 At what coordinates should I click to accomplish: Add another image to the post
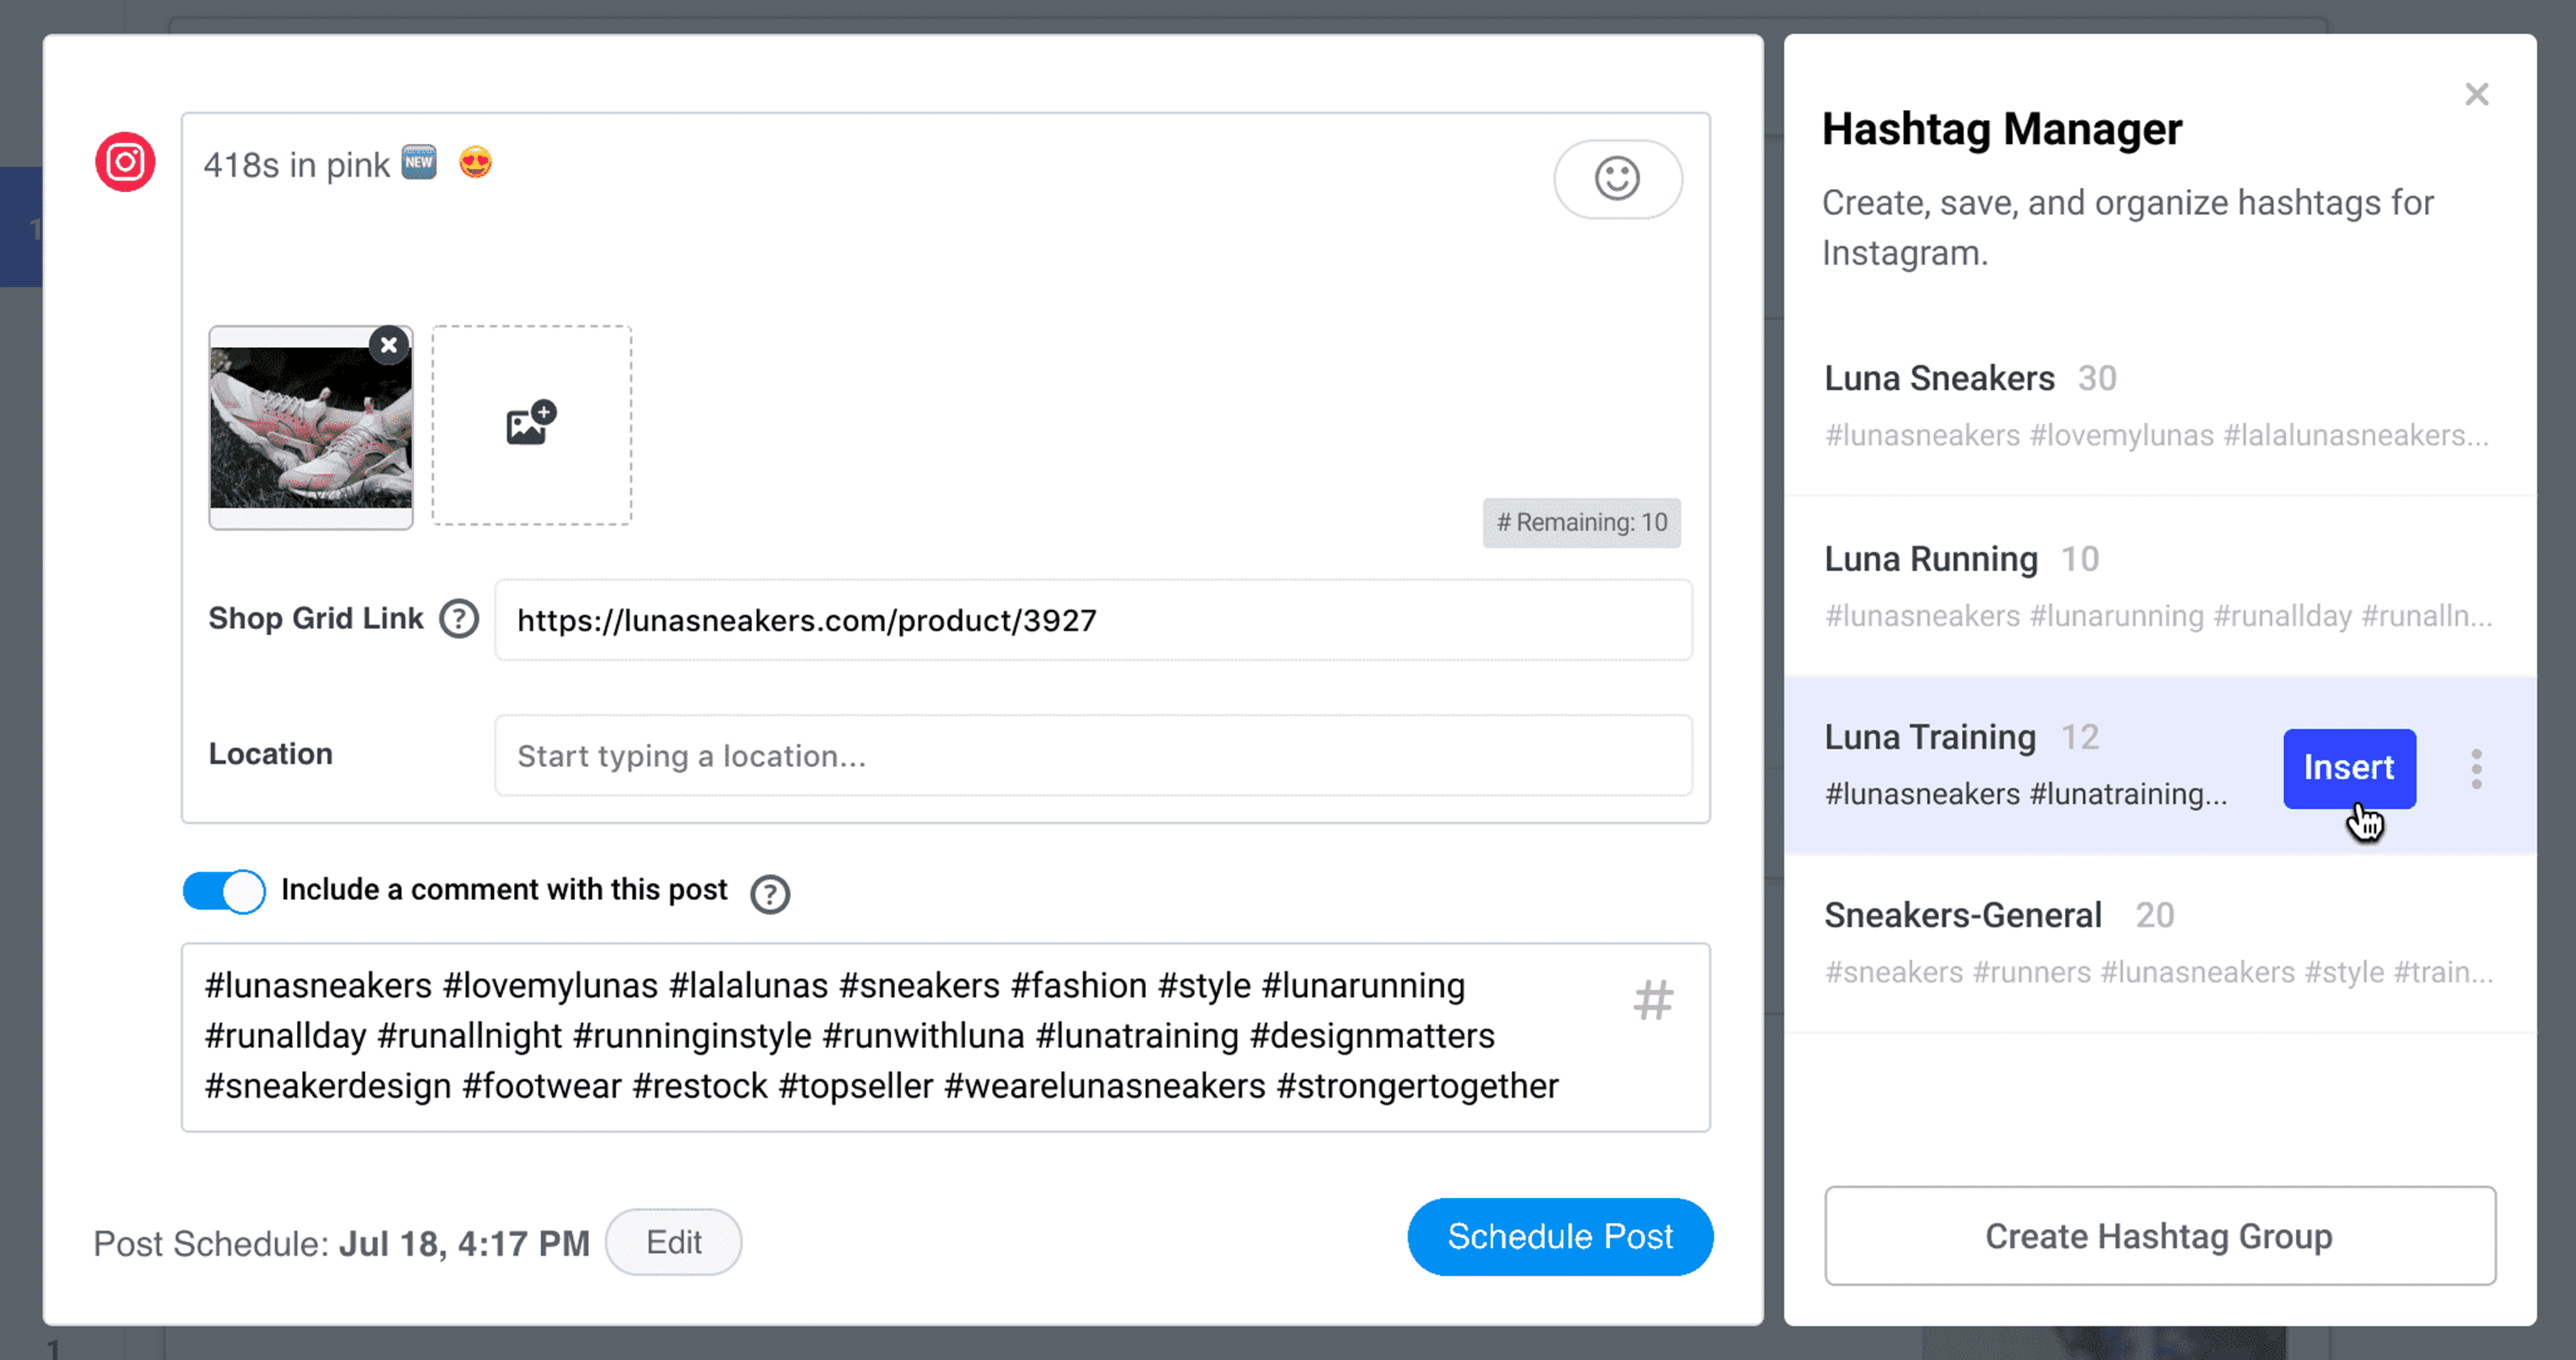(531, 424)
